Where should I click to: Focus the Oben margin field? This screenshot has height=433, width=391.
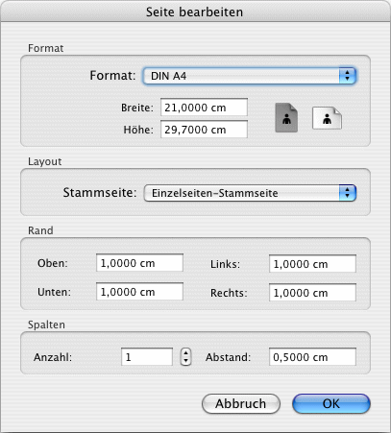pyautogui.click(x=139, y=263)
